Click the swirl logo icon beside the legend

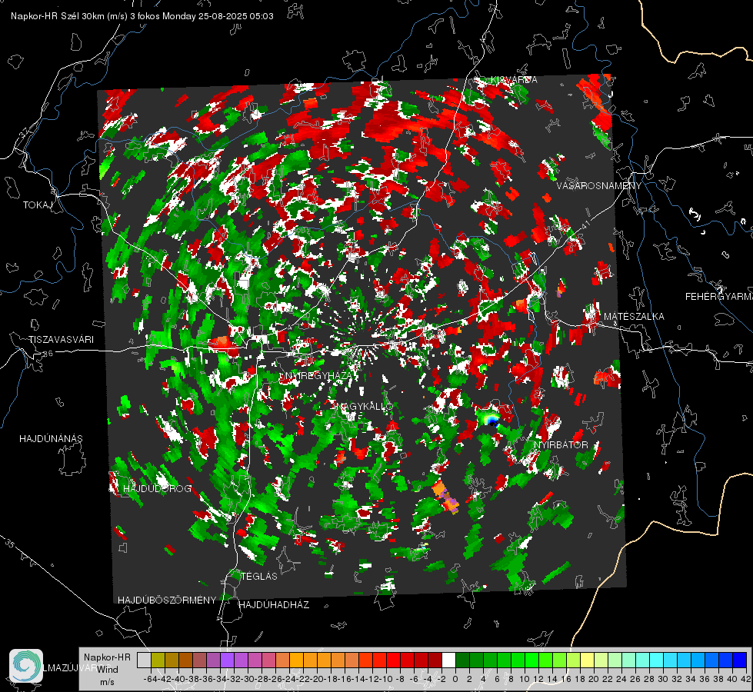(x=26, y=666)
